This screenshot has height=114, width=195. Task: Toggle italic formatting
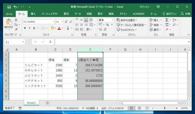click(x=30, y=28)
